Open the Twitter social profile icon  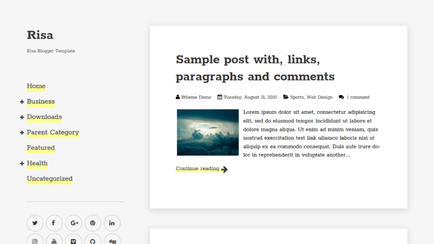[x=35, y=223]
